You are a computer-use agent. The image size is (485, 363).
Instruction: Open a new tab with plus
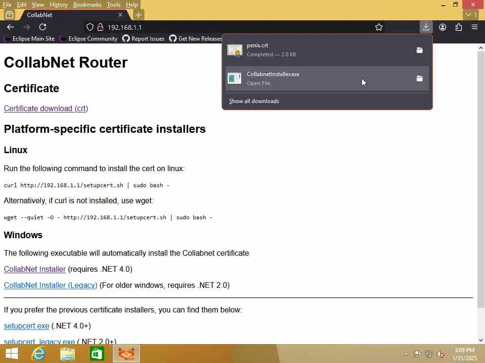pos(139,15)
